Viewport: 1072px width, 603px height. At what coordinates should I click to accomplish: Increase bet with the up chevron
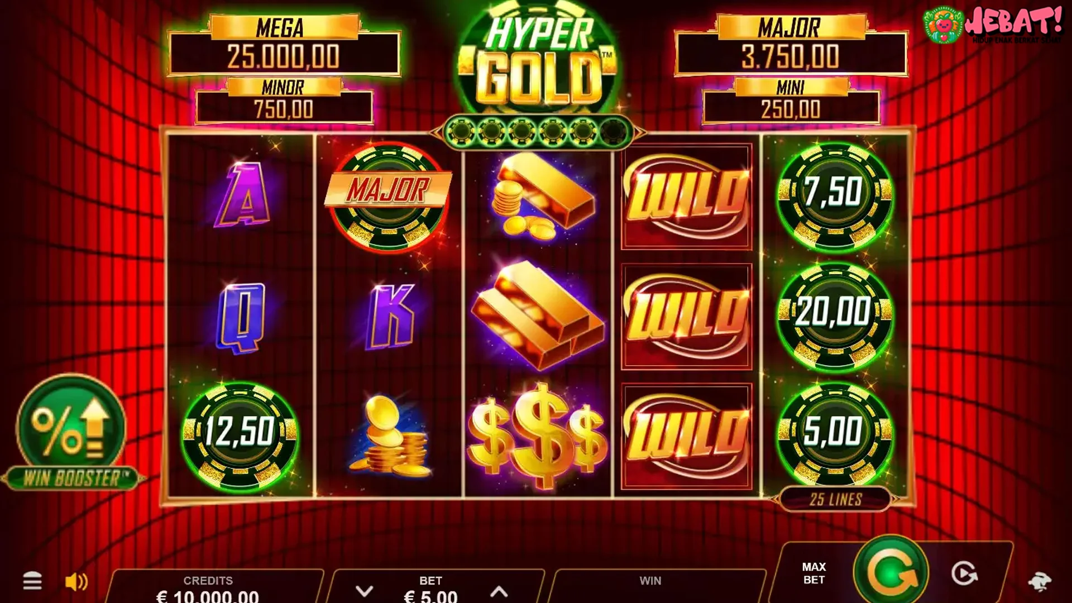coord(499,591)
